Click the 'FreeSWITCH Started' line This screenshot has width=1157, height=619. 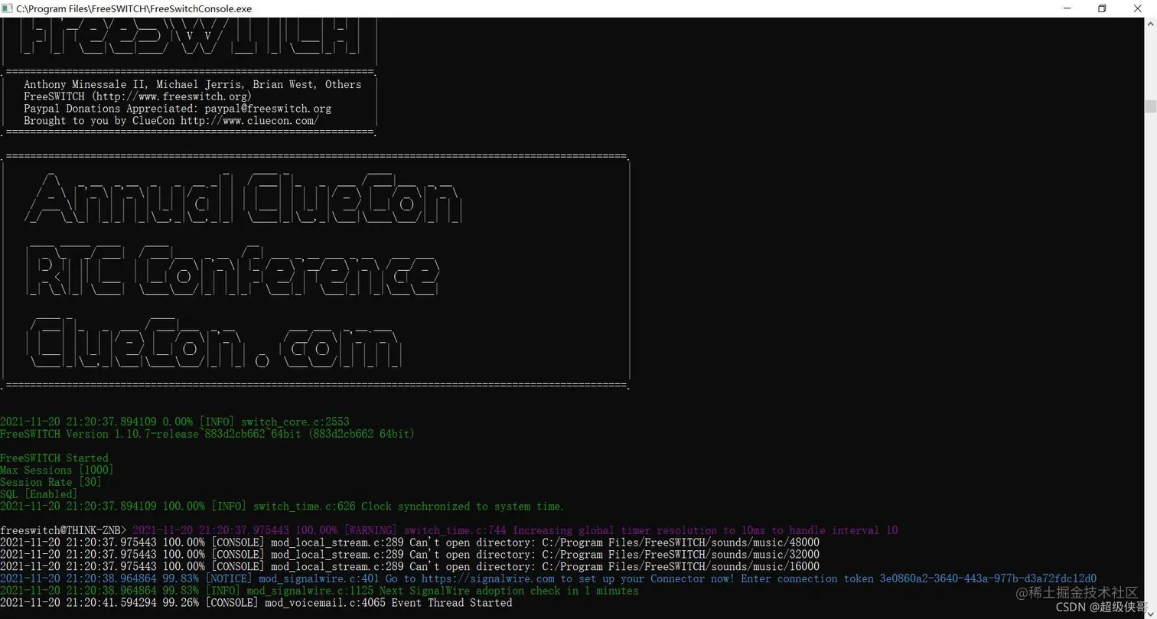click(54, 458)
